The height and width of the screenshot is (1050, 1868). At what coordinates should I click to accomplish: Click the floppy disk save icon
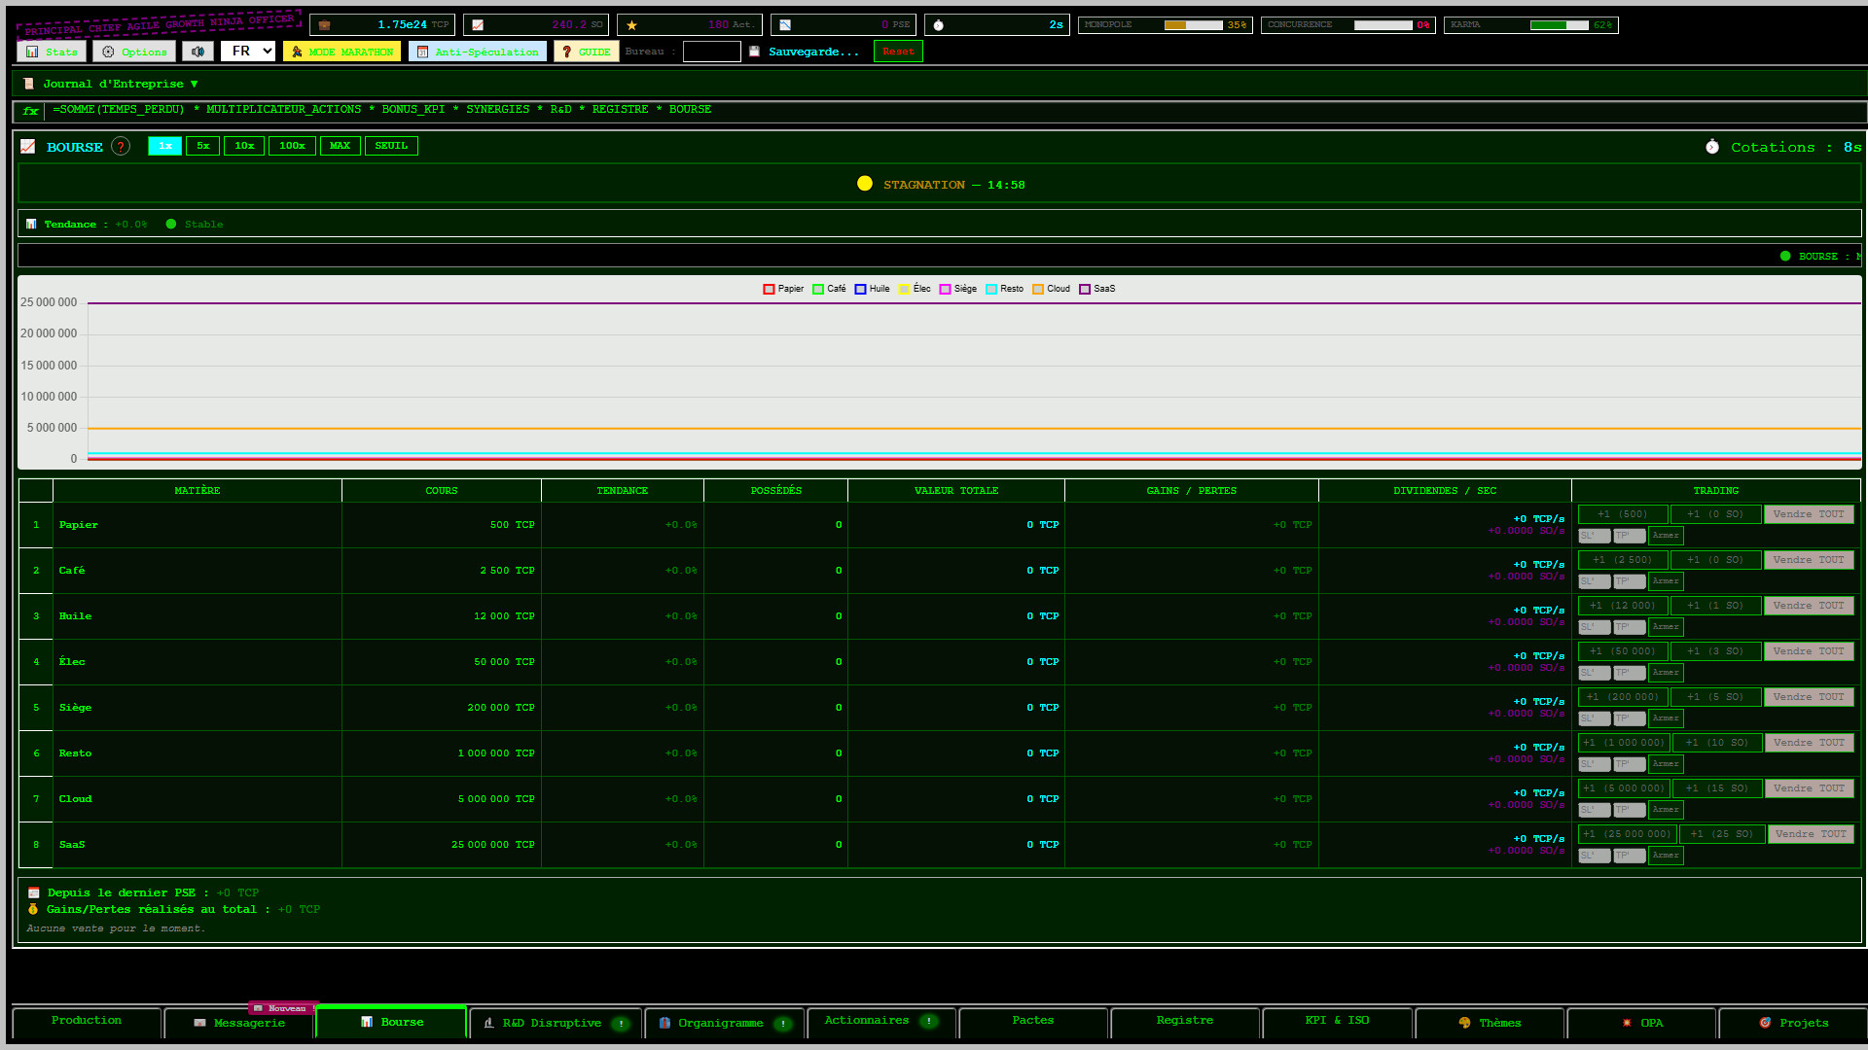(754, 52)
